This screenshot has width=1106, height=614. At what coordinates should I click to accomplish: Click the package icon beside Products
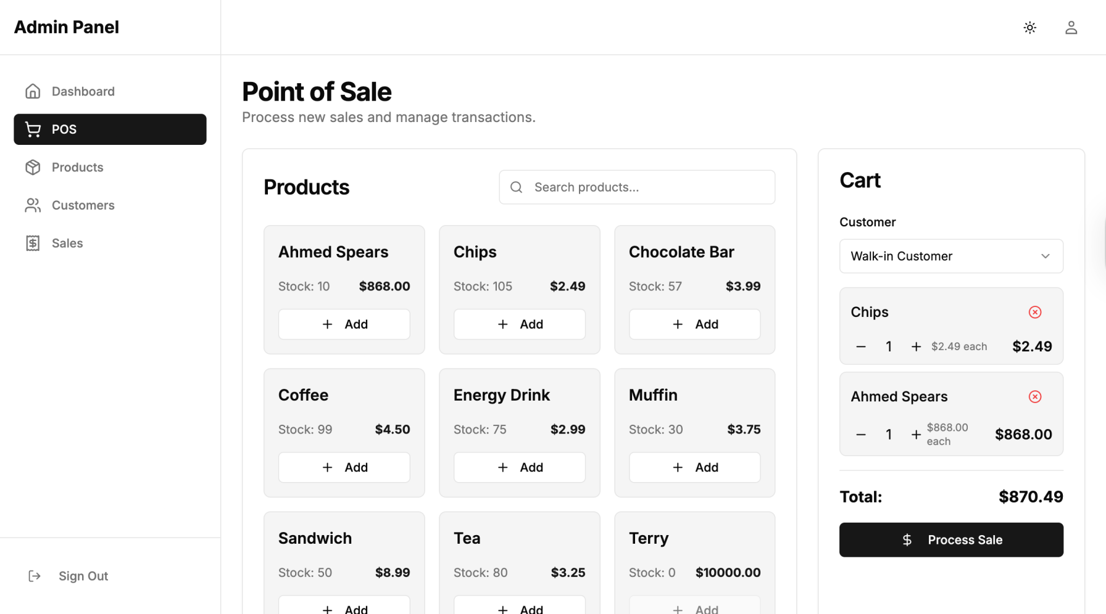click(33, 167)
